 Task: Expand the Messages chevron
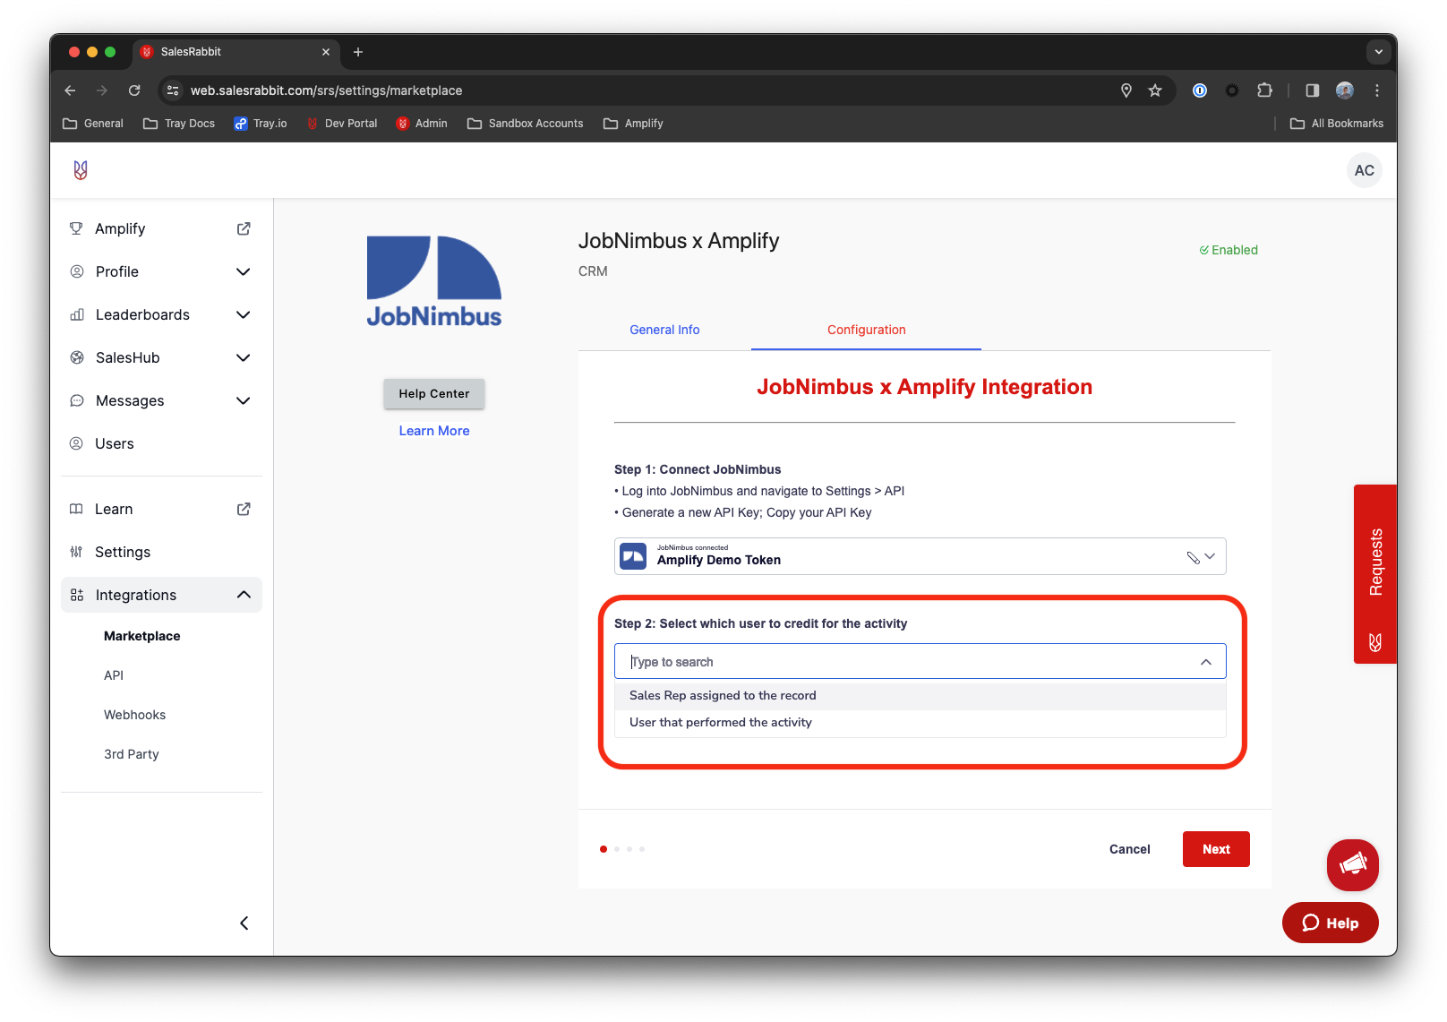[x=244, y=400]
